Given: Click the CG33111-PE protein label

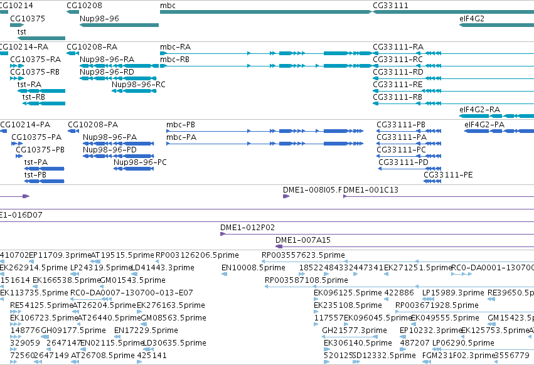Looking at the screenshot, I should coord(448,175).
